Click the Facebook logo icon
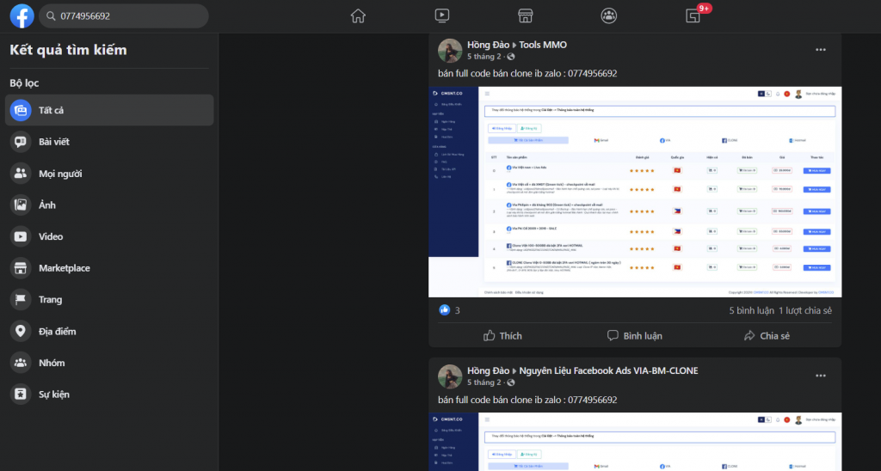 point(22,16)
